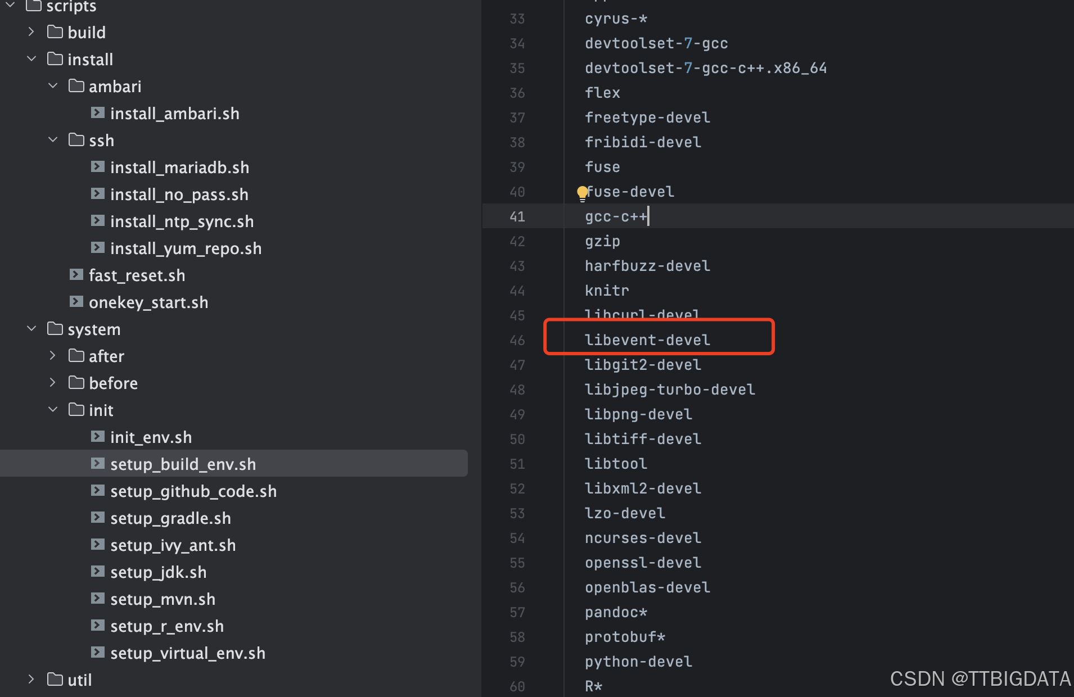The width and height of the screenshot is (1074, 697).
Task: Collapse the system folder chevron
Action: 31,329
